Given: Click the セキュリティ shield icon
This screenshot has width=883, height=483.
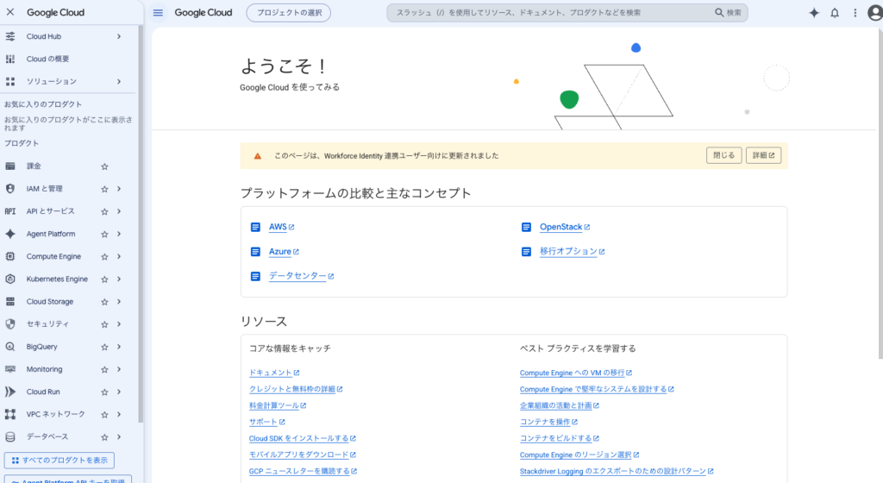Looking at the screenshot, I should click(10, 324).
